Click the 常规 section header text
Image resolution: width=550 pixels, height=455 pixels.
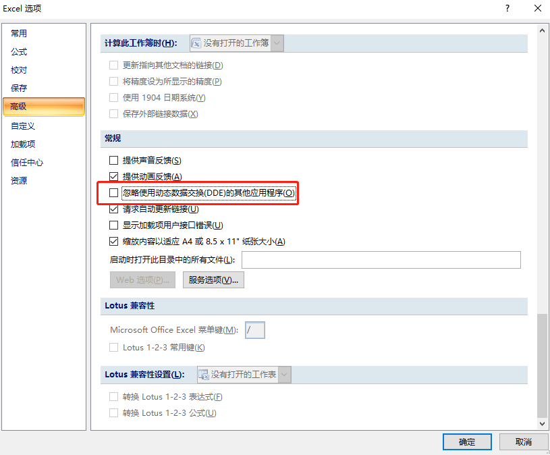[113, 138]
